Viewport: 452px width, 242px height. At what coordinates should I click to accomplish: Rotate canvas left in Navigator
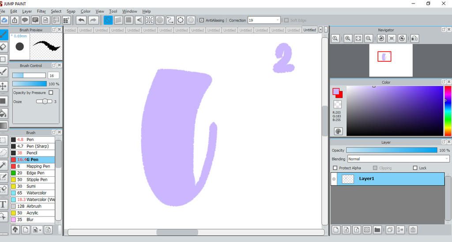[381, 38]
